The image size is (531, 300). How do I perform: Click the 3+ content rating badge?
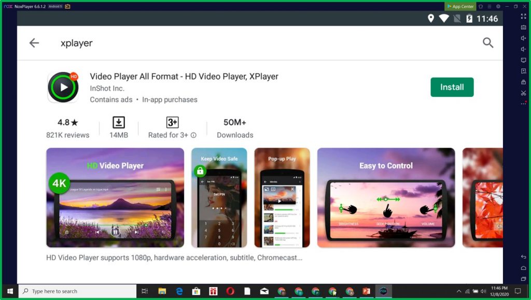pyautogui.click(x=172, y=122)
